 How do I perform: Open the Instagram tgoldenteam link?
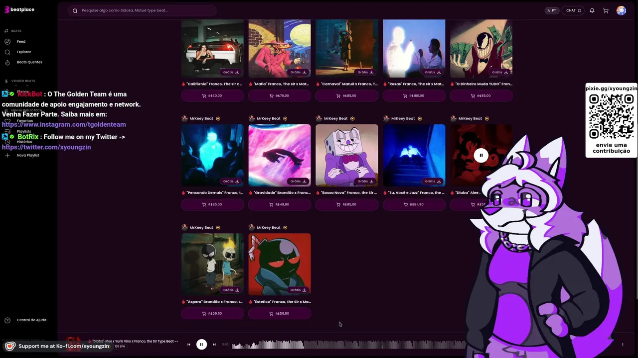[x=64, y=125]
